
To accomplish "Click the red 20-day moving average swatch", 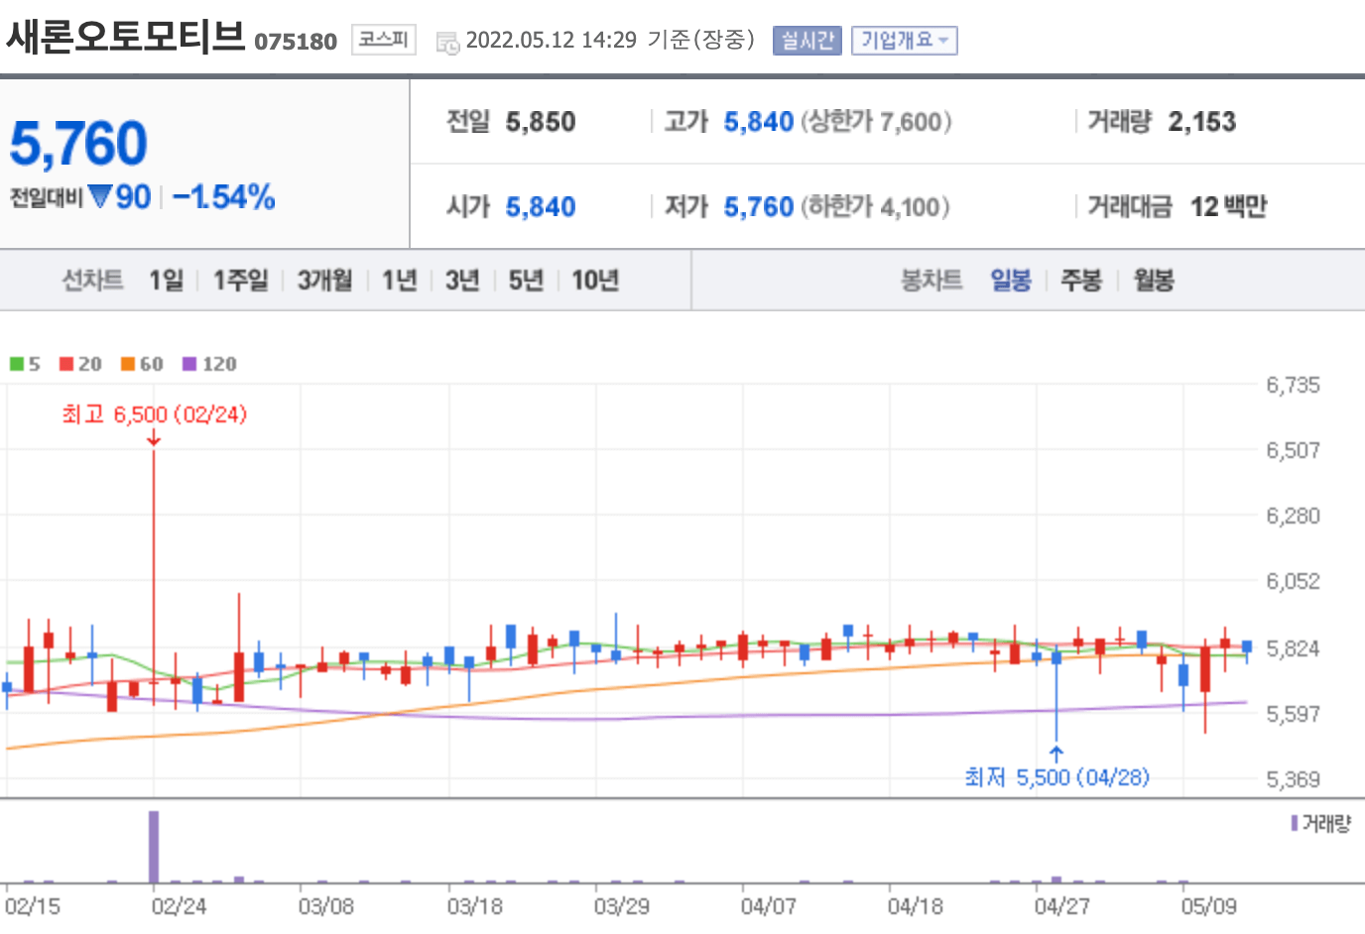I will point(66,364).
